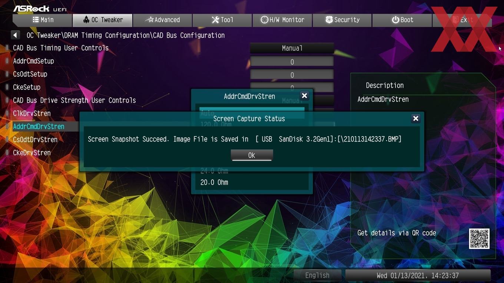Click the saved file message text
The width and height of the screenshot is (504, 283).
click(x=245, y=139)
